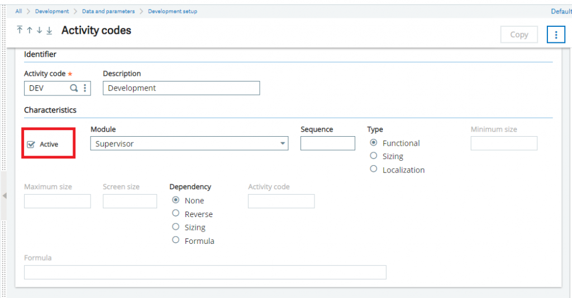Jump to last record arrow icon
The width and height of the screenshot is (572, 298).
49,31
